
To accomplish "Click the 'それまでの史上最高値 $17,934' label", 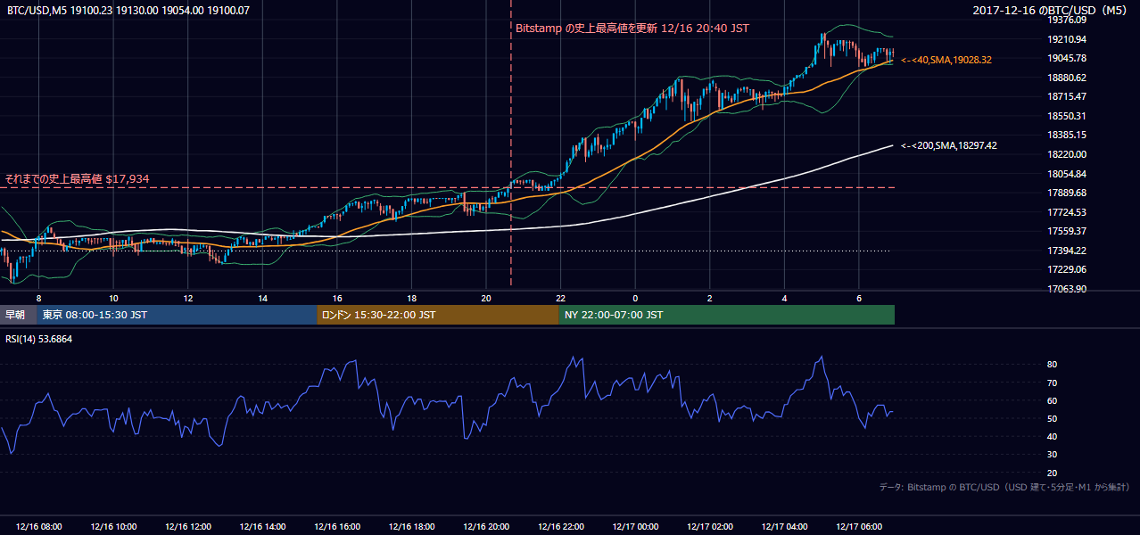I will point(77,179).
